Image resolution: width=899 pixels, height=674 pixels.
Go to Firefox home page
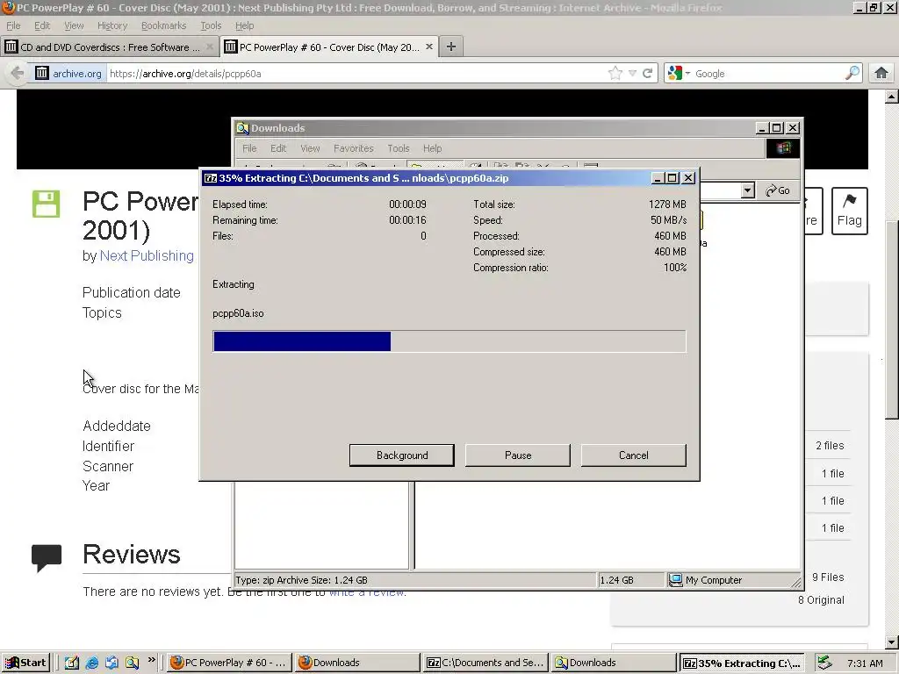(881, 74)
